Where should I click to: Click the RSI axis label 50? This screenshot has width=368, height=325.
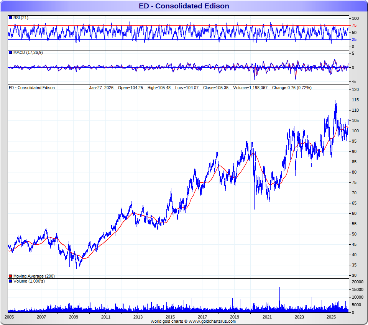[354, 32]
